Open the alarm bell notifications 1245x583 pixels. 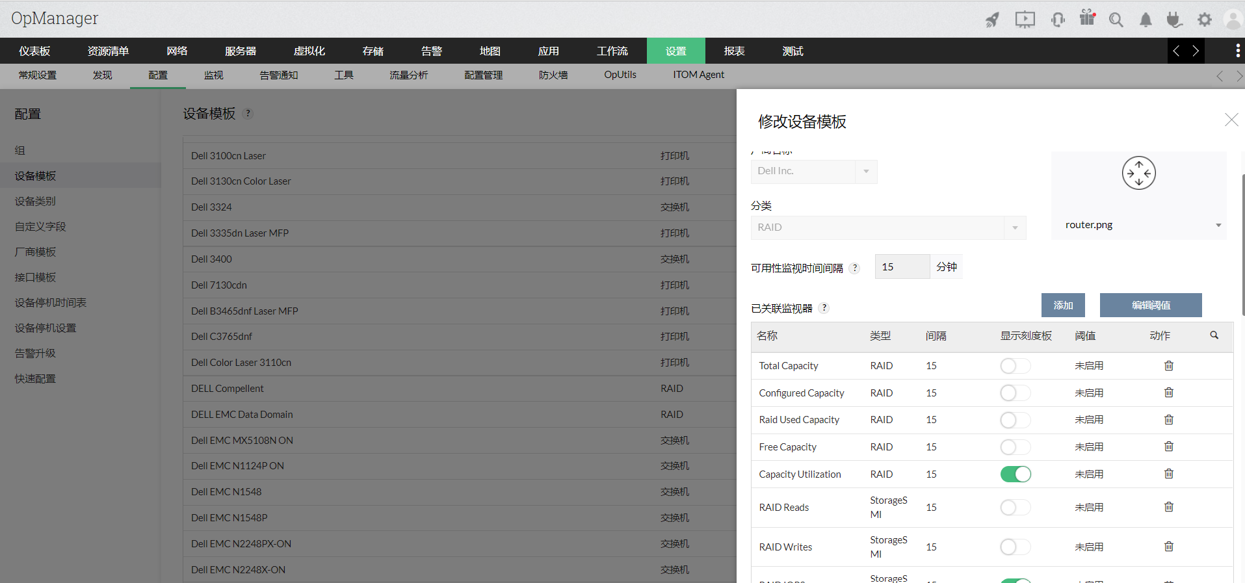click(1146, 20)
